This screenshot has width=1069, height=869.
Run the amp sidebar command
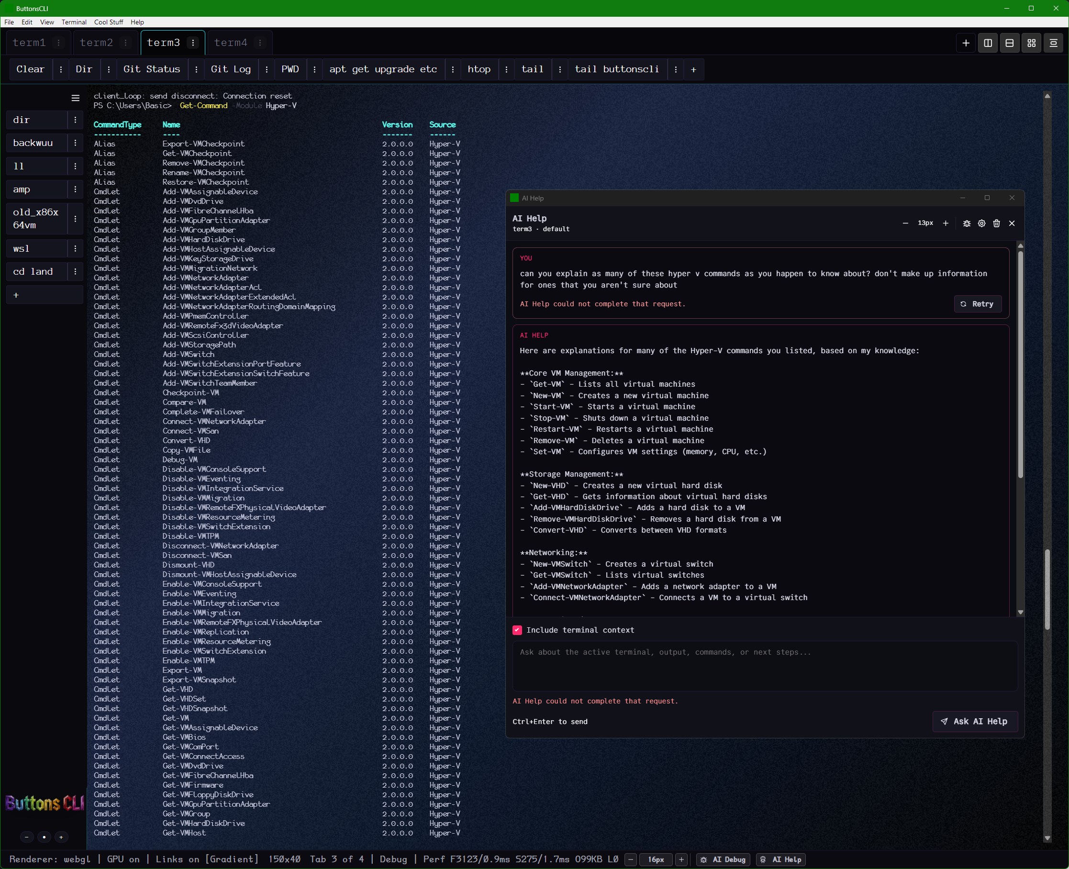[37, 189]
